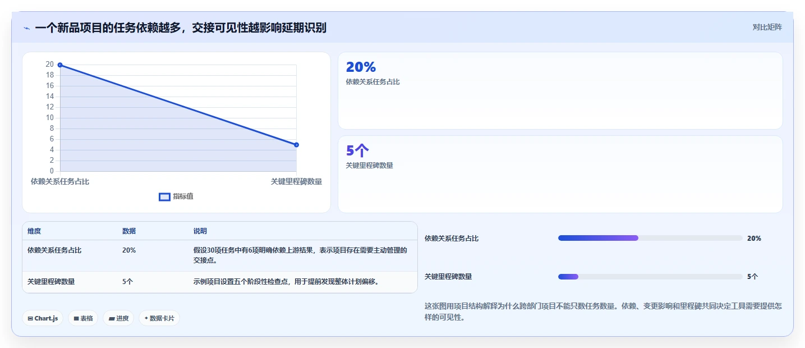Click the lightning icon beside the title
The image size is (805, 348).
pos(27,28)
